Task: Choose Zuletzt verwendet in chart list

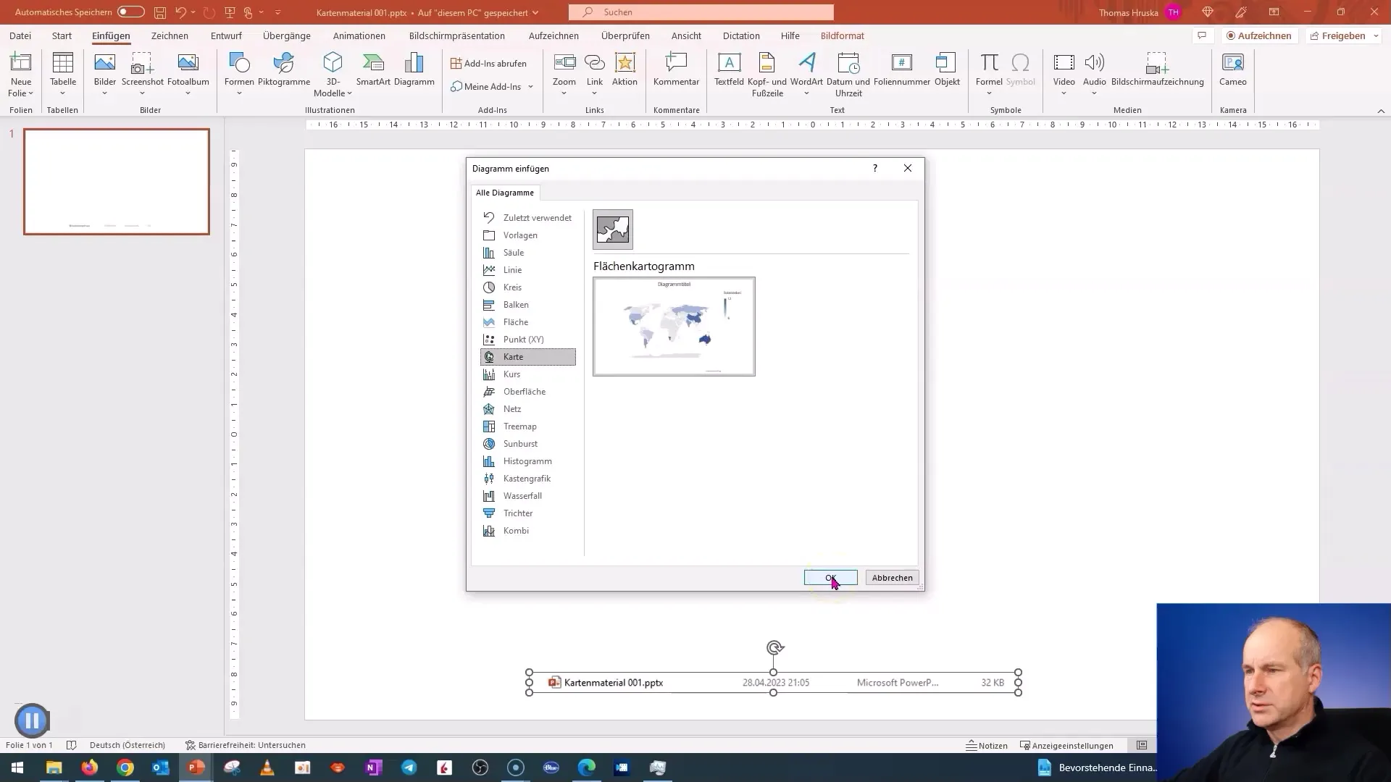Action: pyautogui.click(x=528, y=218)
